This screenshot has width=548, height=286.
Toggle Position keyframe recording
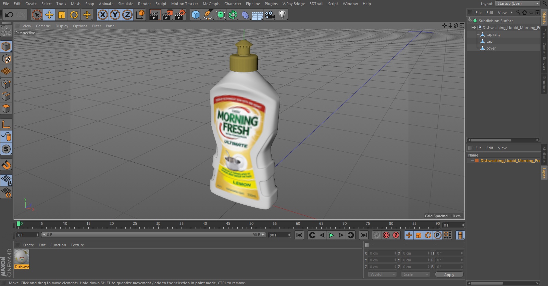[x=409, y=235]
